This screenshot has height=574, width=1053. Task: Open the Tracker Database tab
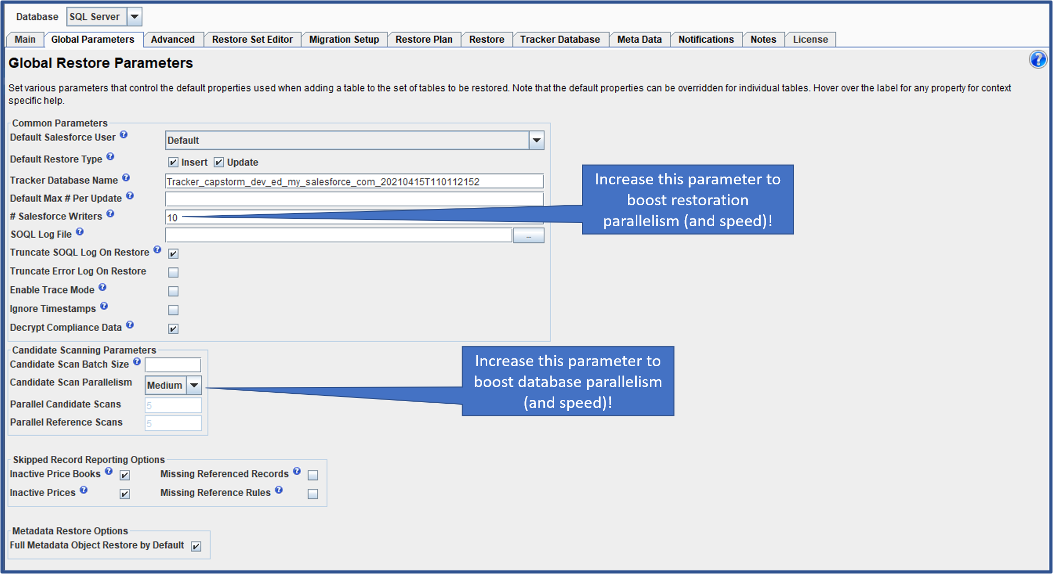[x=560, y=40]
